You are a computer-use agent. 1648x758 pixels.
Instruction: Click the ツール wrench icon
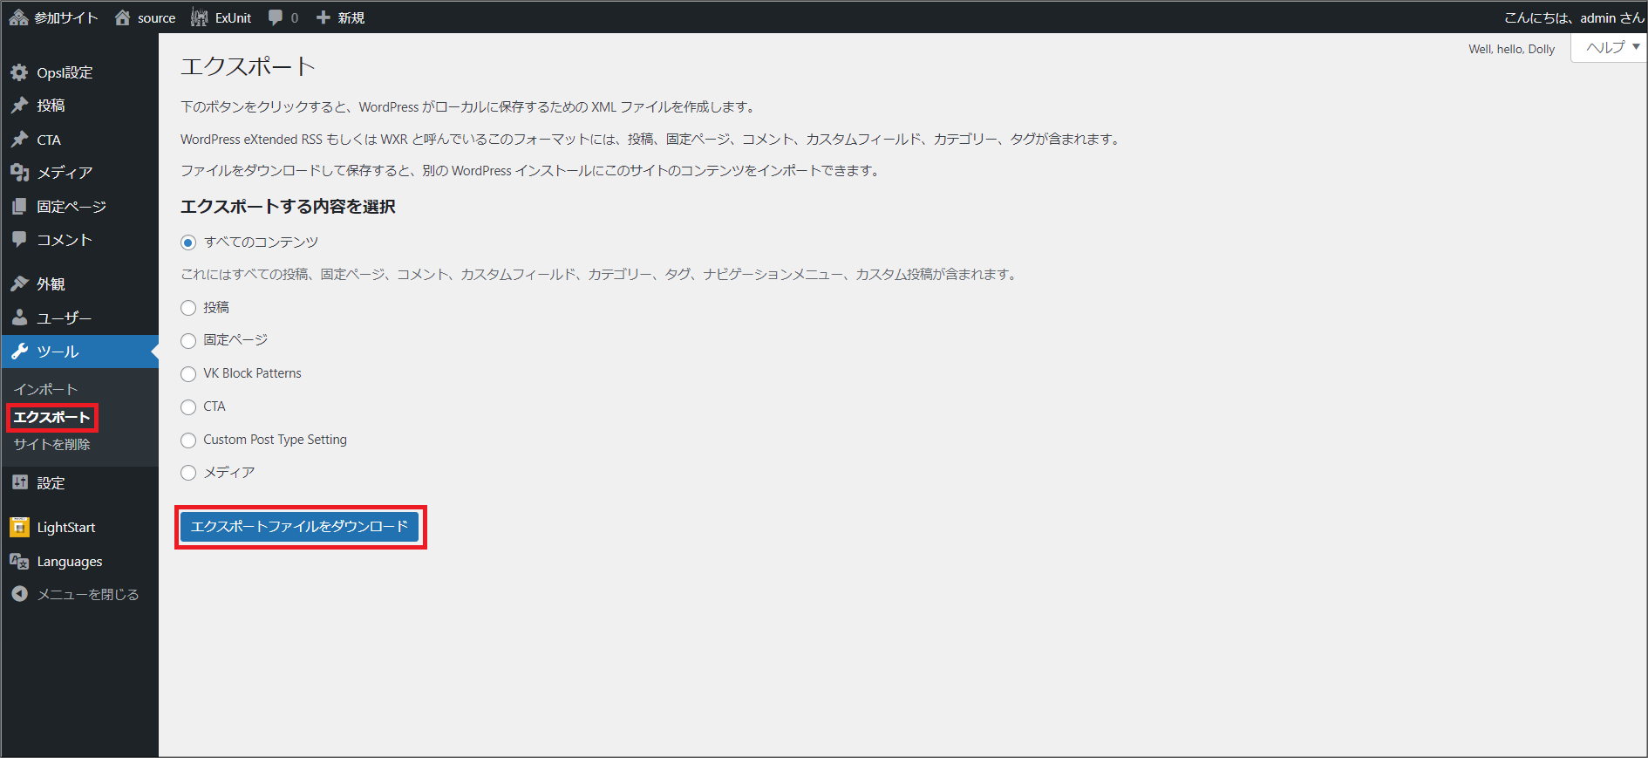pos(19,352)
